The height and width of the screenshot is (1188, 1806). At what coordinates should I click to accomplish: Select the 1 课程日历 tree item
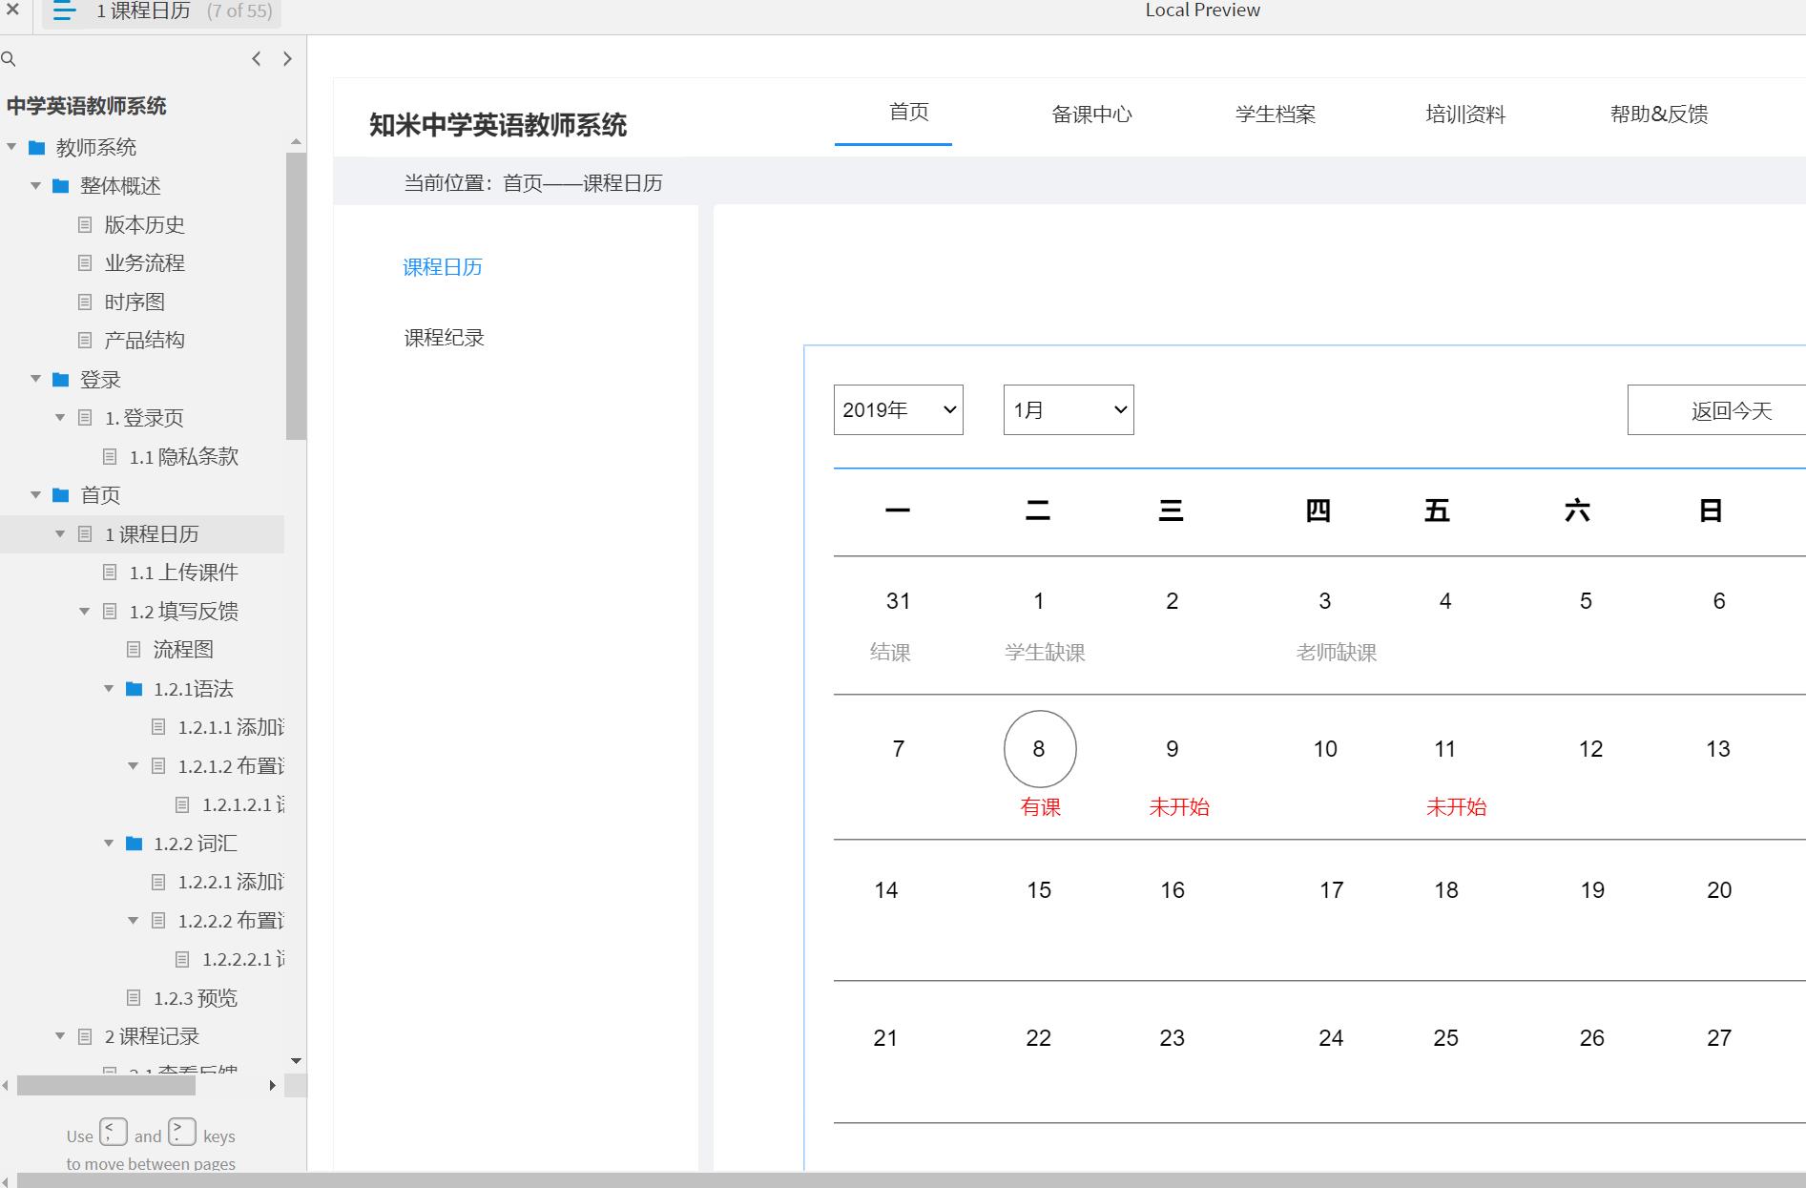pyautogui.click(x=142, y=534)
